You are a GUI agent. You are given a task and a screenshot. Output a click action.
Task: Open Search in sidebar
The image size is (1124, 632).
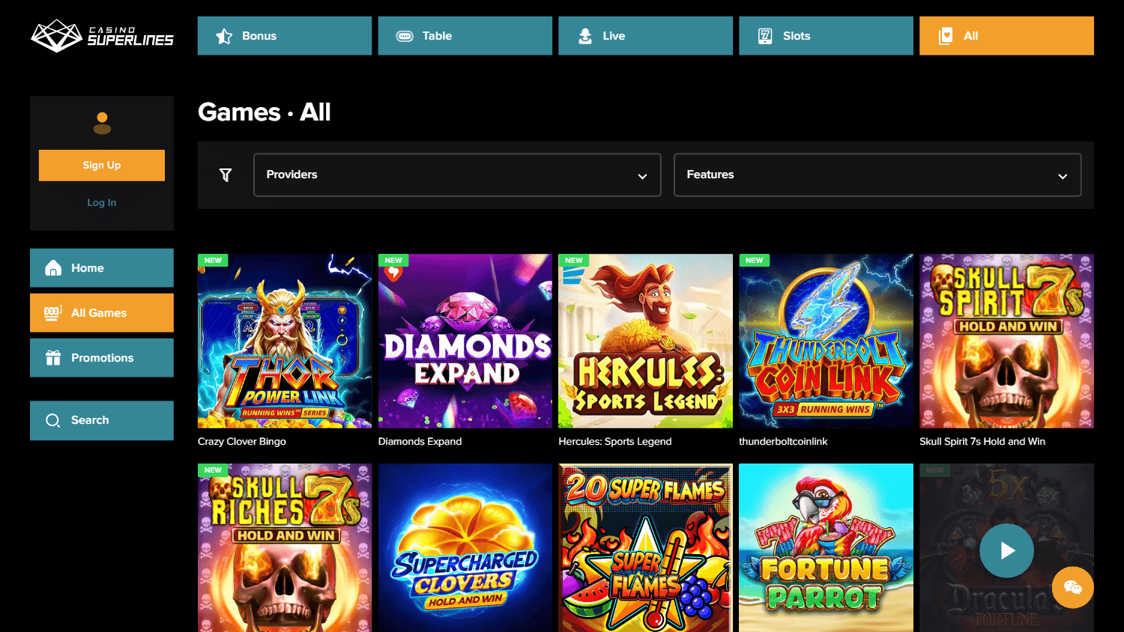coord(102,421)
